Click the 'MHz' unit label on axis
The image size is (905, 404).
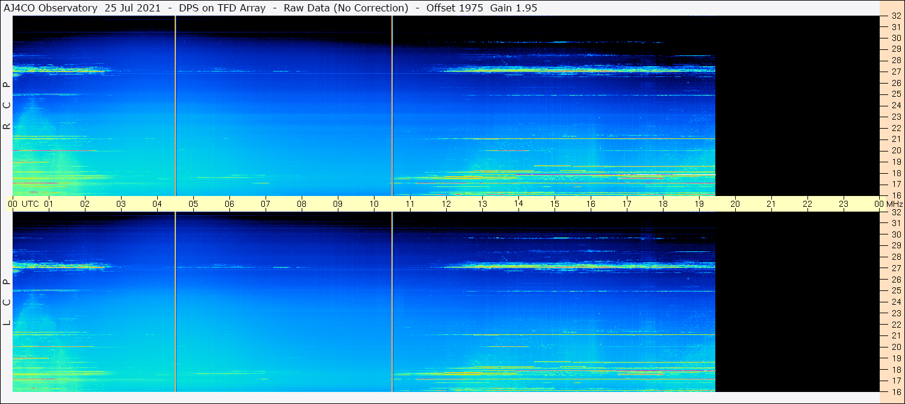(894, 204)
